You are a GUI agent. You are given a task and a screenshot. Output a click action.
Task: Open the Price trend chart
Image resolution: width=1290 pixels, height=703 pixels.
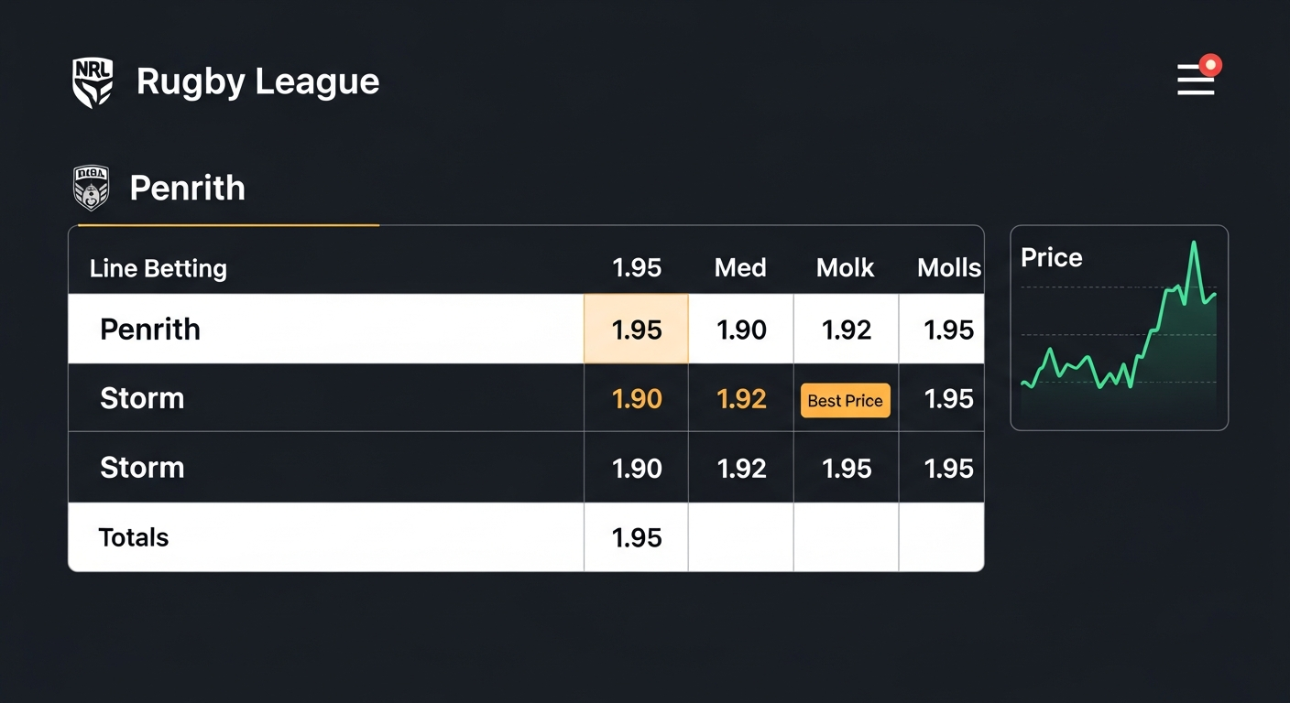[x=1119, y=328]
